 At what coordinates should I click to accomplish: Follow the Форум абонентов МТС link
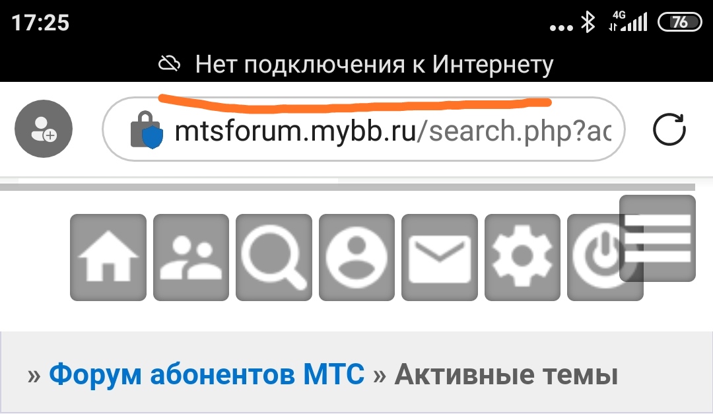point(207,374)
